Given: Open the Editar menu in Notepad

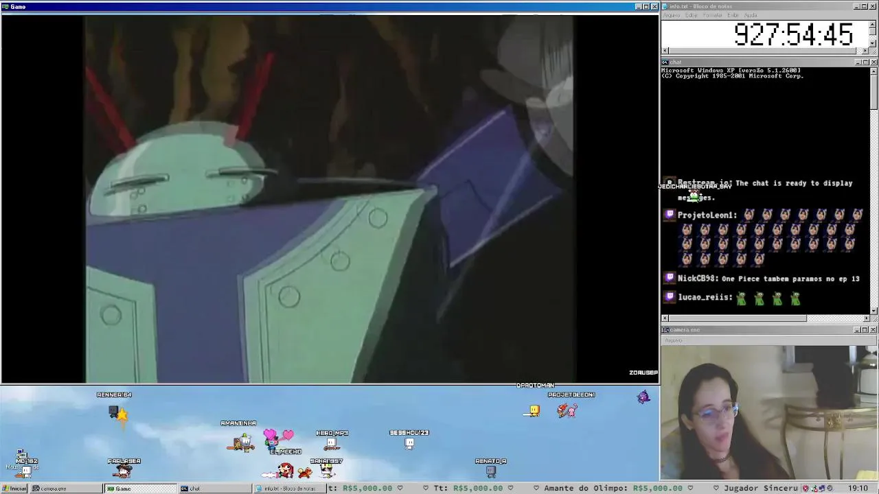Looking at the screenshot, I should [691, 15].
